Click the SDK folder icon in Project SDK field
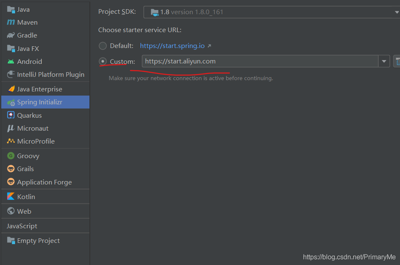400x265 pixels. coord(155,12)
